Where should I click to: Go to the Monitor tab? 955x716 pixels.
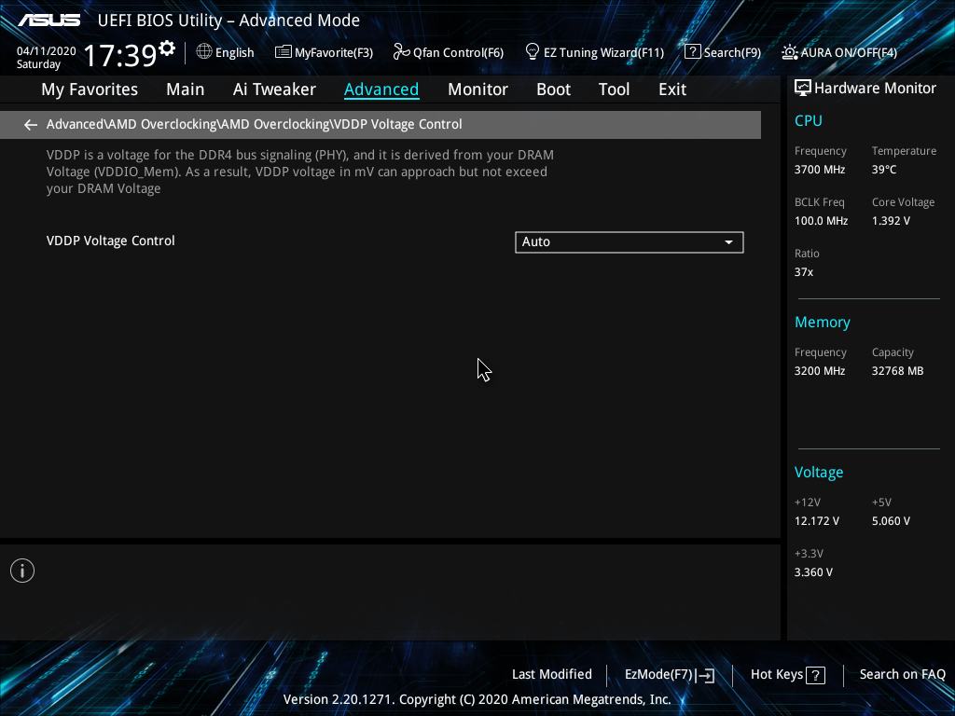click(x=477, y=89)
